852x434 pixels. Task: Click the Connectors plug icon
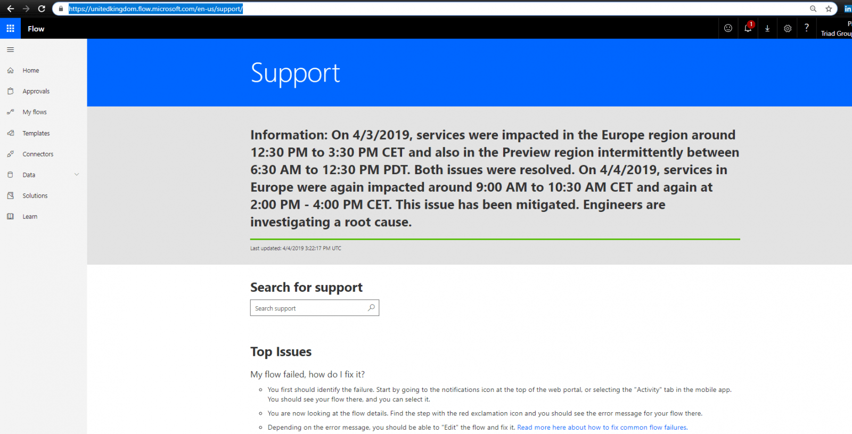pos(10,154)
